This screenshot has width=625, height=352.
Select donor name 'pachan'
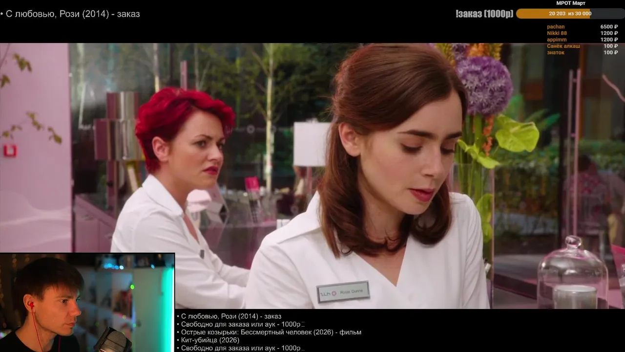(x=556, y=27)
